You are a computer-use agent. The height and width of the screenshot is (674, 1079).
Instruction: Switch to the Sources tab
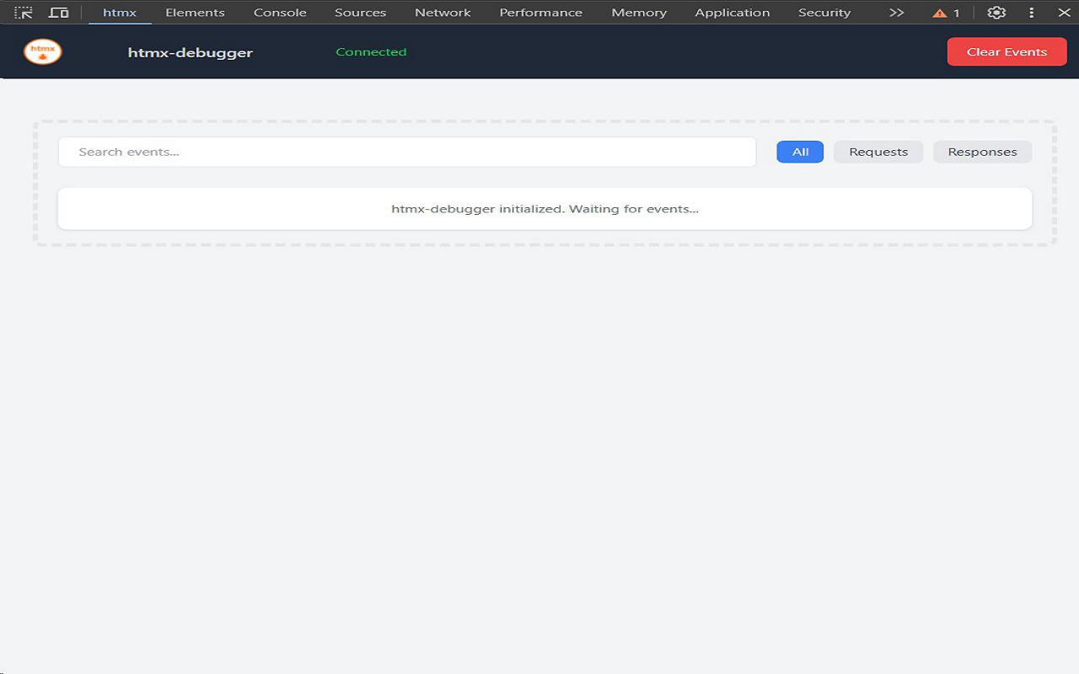(x=360, y=13)
